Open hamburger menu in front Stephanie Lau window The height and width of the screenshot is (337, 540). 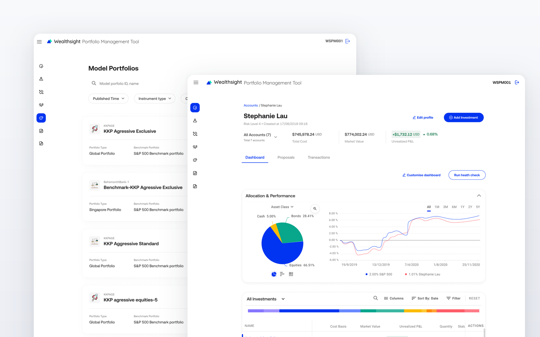(196, 82)
